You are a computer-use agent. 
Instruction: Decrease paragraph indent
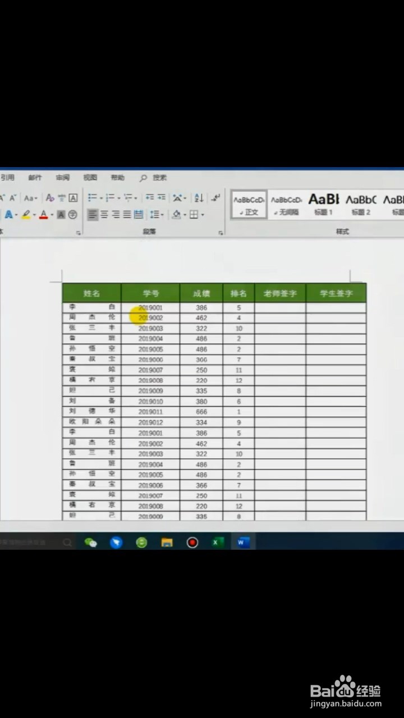[x=150, y=197]
